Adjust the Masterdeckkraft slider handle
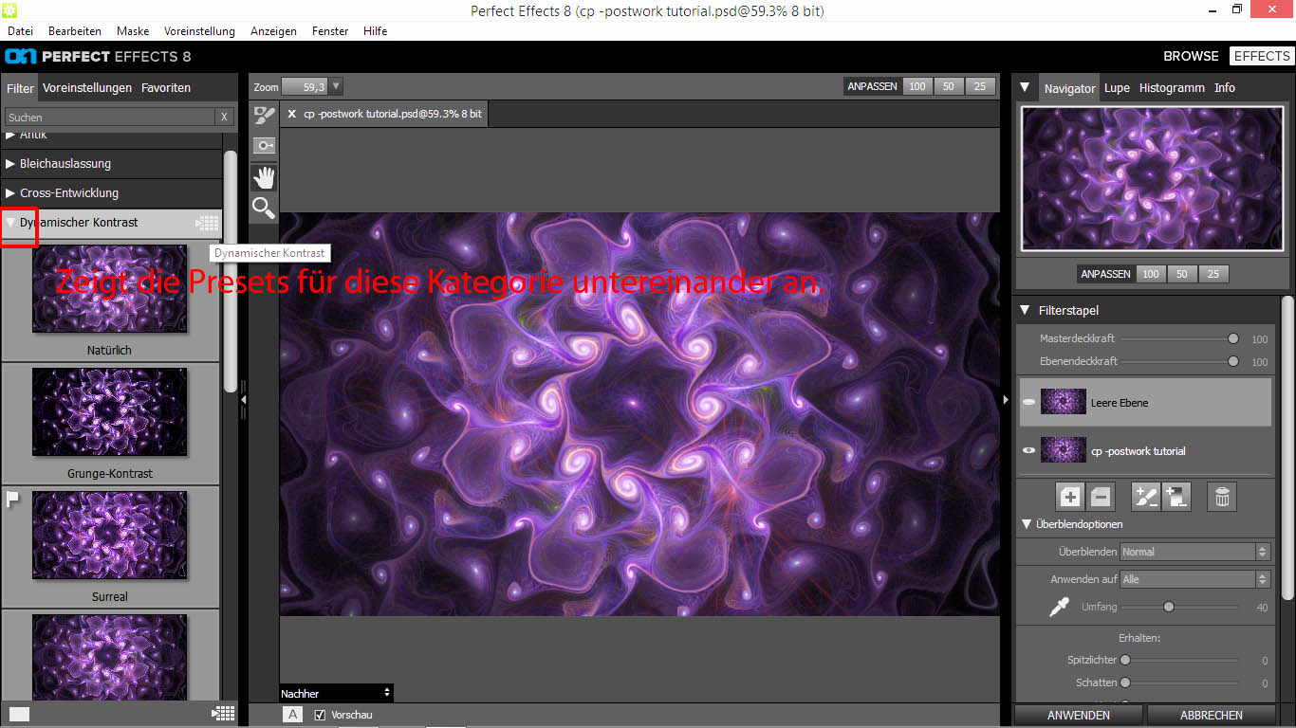This screenshot has width=1296, height=728. [1233, 338]
